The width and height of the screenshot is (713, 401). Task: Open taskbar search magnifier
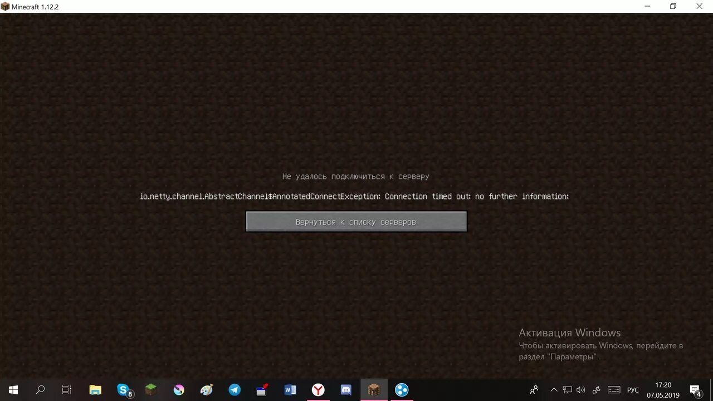[40, 390]
